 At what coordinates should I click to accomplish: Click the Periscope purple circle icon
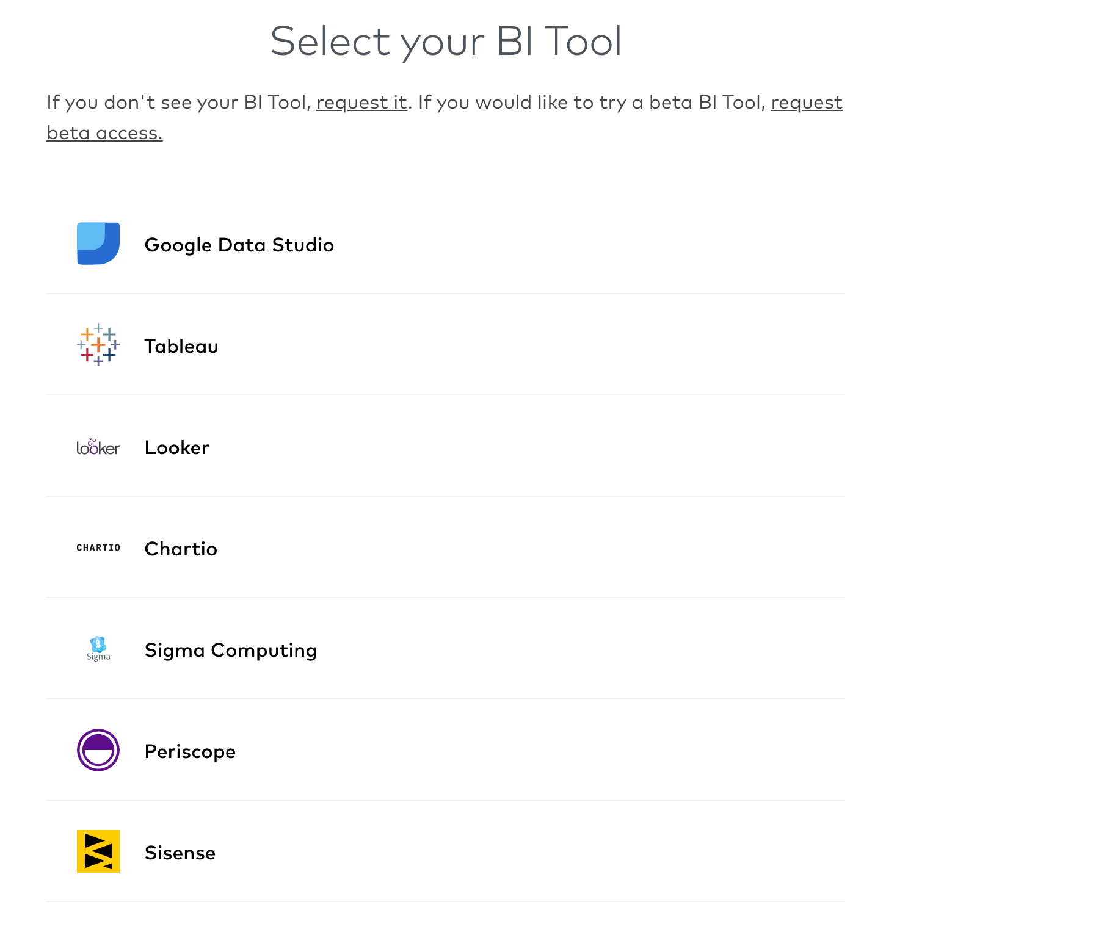98,750
